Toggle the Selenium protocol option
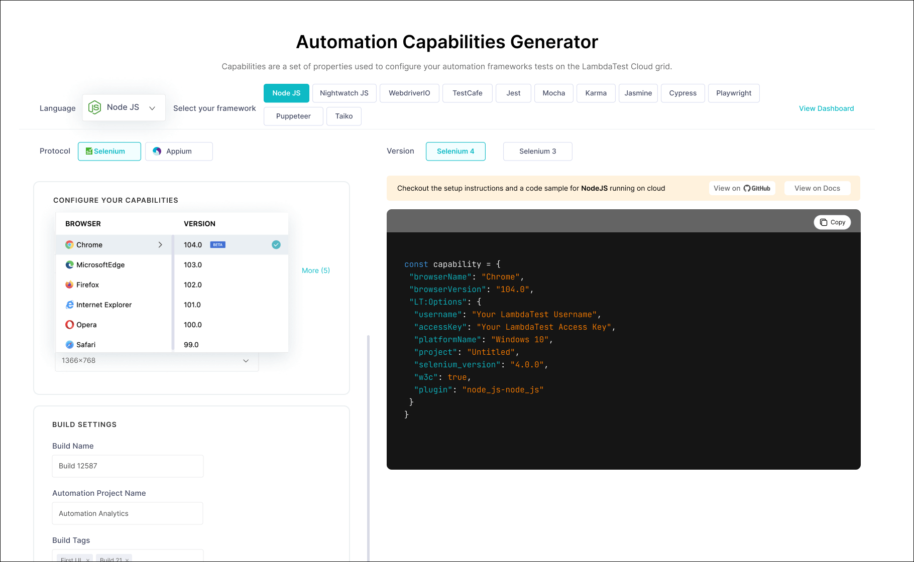 109,151
